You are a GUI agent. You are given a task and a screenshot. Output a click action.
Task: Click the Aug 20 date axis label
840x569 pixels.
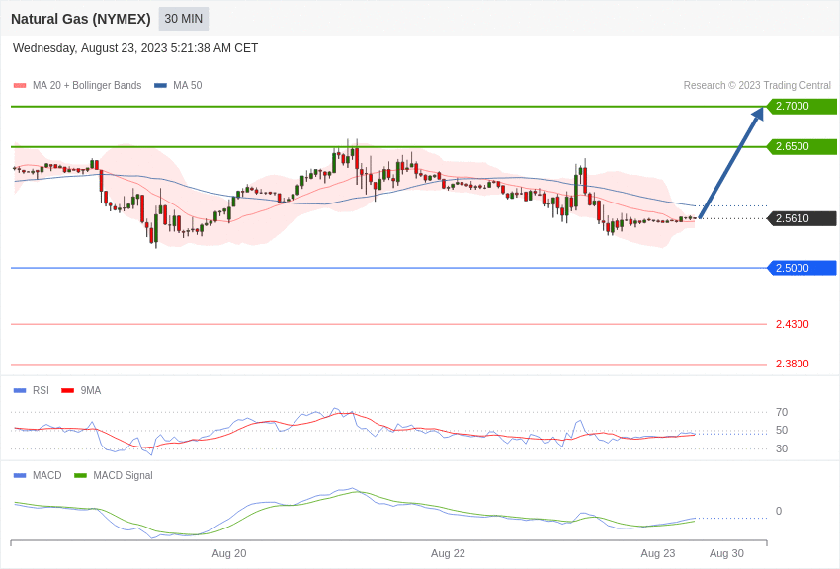tap(229, 553)
